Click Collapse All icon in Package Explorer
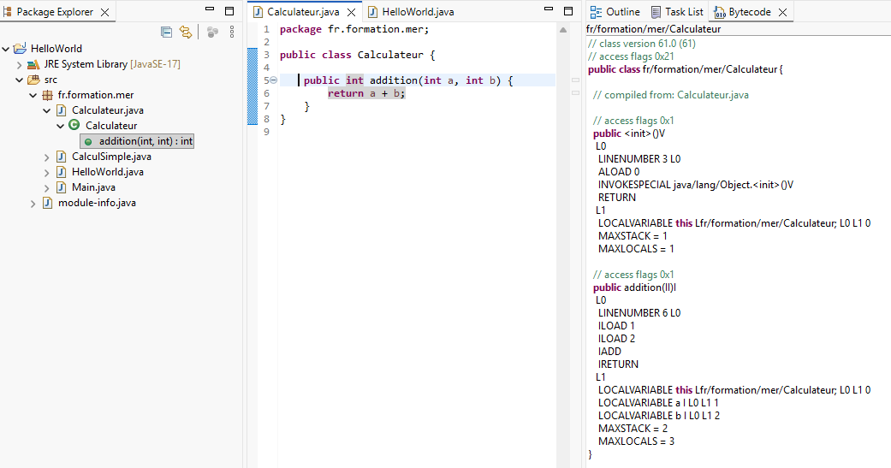The image size is (891, 468). (x=167, y=33)
